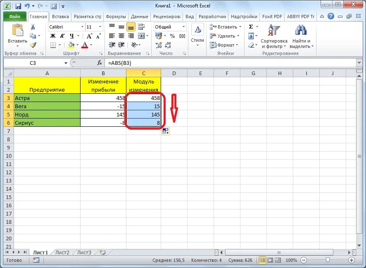The image size is (366, 268).
Task: Click Merge and Center icon
Action: tap(141, 36)
